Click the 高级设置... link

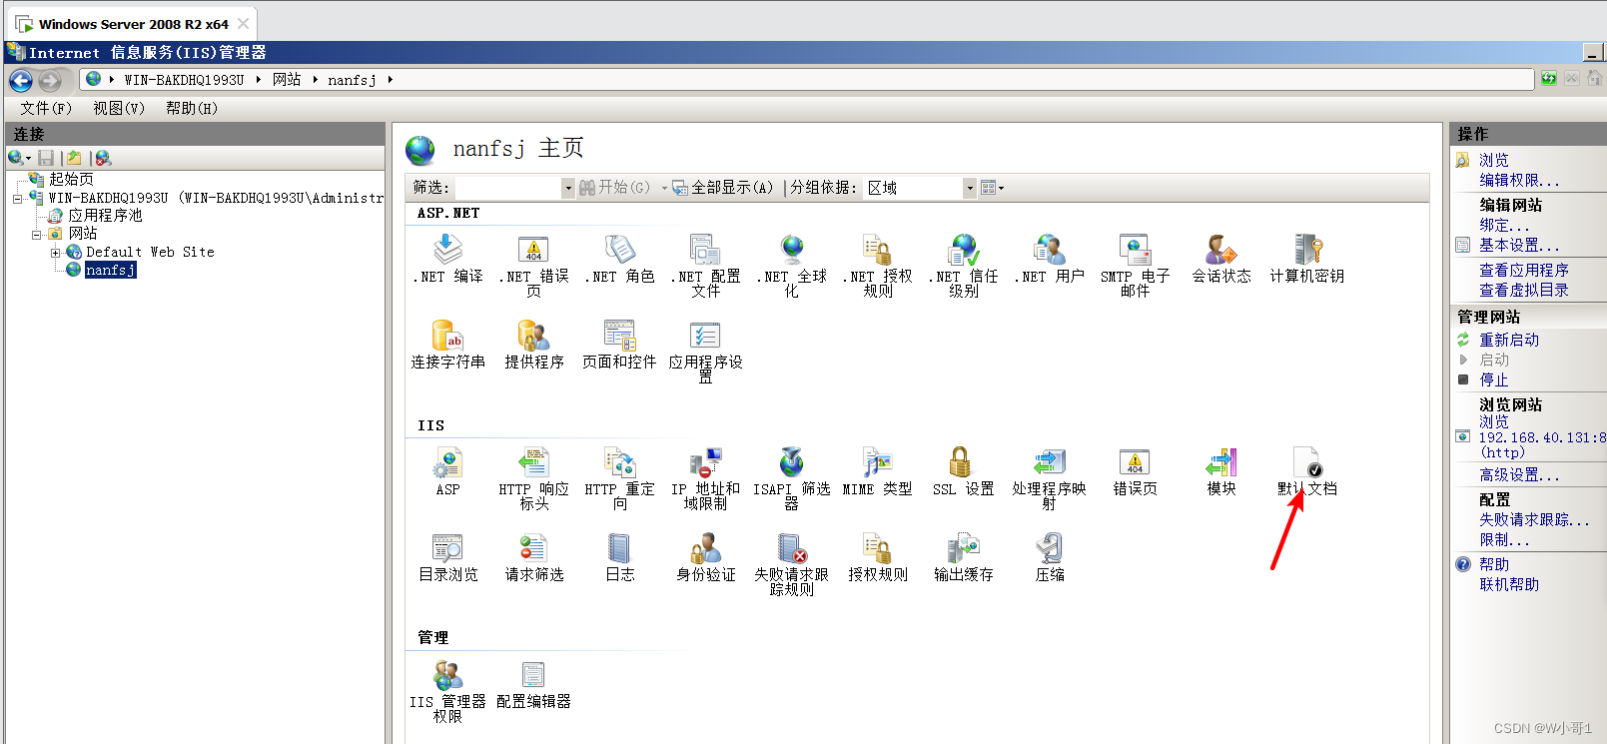[1519, 475]
